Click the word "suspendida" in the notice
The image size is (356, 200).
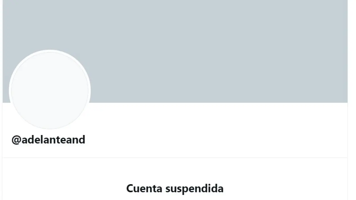click(x=194, y=189)
